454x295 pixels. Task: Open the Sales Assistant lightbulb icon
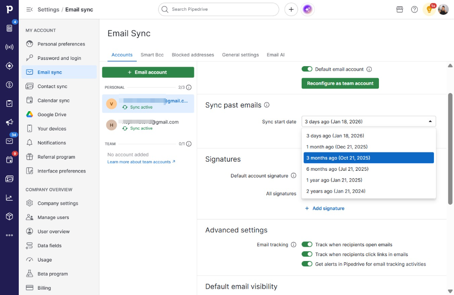click(x=429, y=9)
